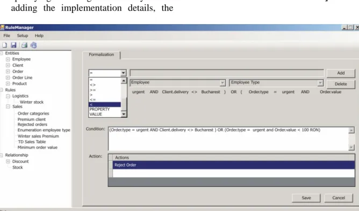This screenshot has height=211, width=359.
Task: Select the <> operator in the list
Action: [x=105, y=85]
